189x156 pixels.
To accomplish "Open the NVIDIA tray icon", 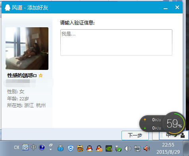I will click(x=109, y=148).
